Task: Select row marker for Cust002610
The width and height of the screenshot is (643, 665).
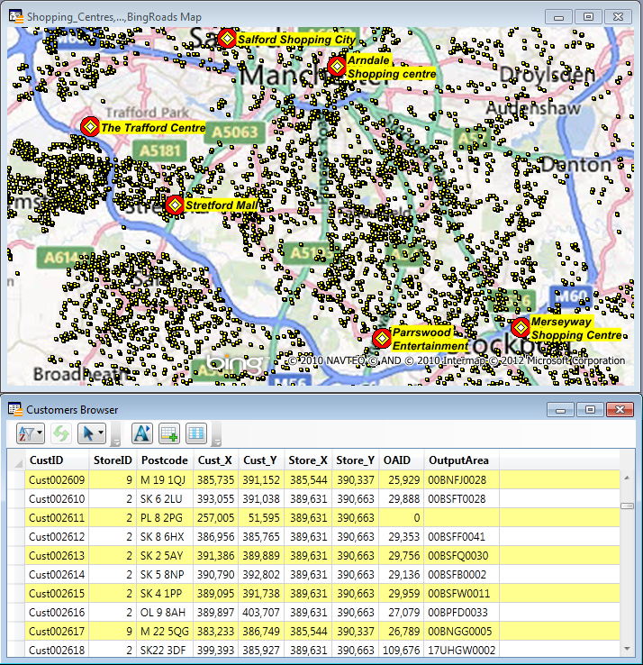Action: [x=16, y=499]
